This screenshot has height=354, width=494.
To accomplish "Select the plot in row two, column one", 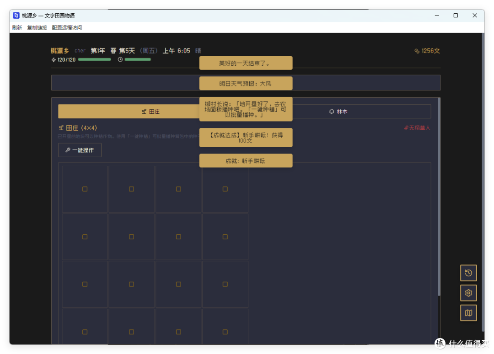I will 85,237.
